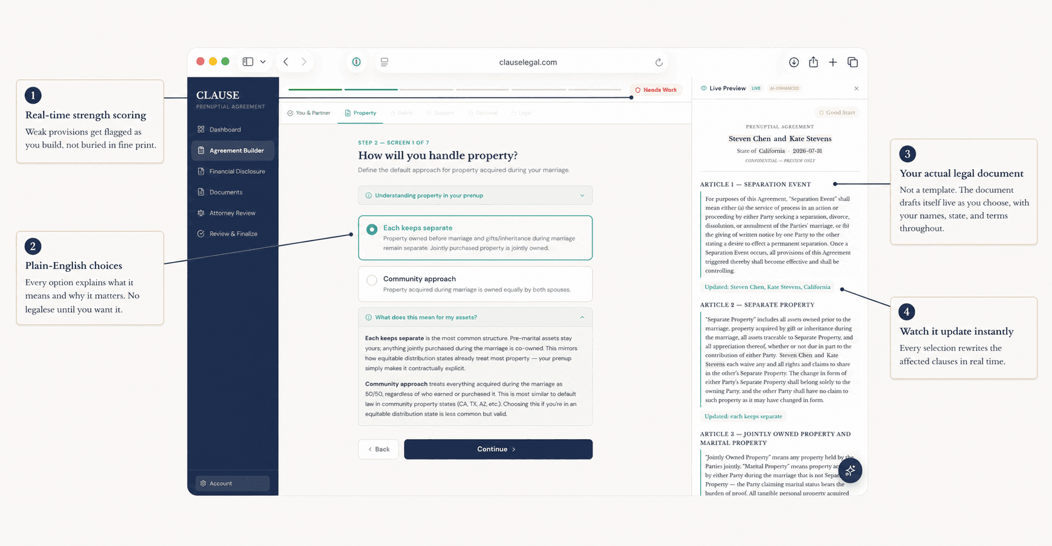
Task: Click up chevron on assets explanation panel
Action: (582, 317)
